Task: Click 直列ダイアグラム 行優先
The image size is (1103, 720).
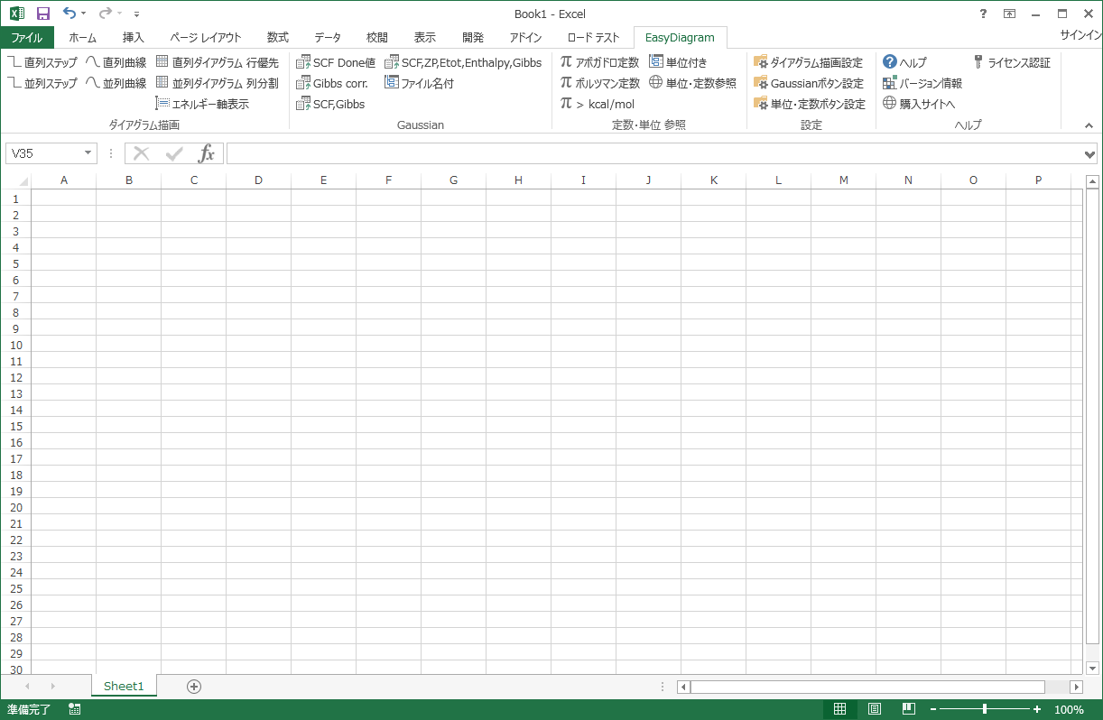Action: pos(218,62)
